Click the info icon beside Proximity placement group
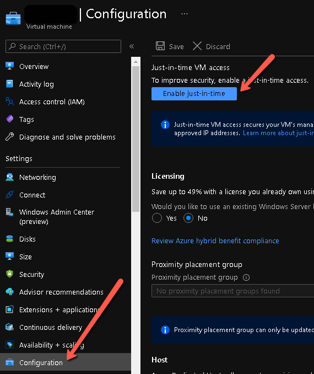The height and width of the screenshot is (374, 314). point(246,277)
